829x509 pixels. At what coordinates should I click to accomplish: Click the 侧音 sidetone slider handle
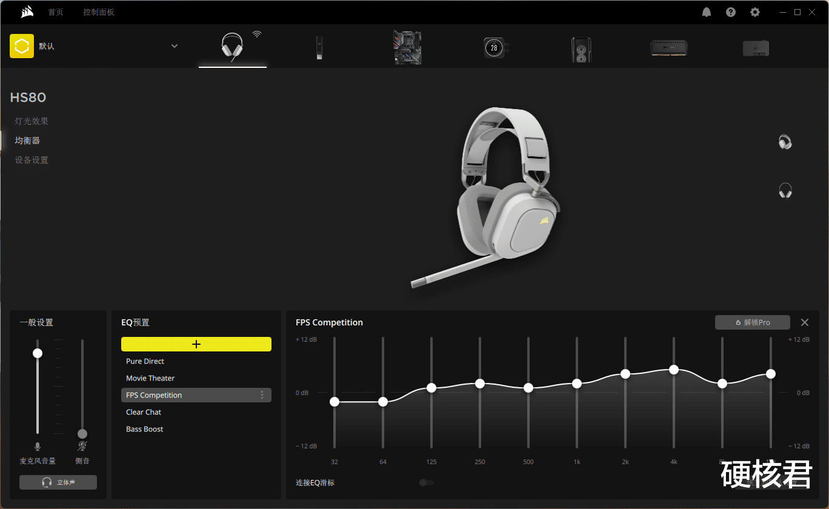[82, 434]
